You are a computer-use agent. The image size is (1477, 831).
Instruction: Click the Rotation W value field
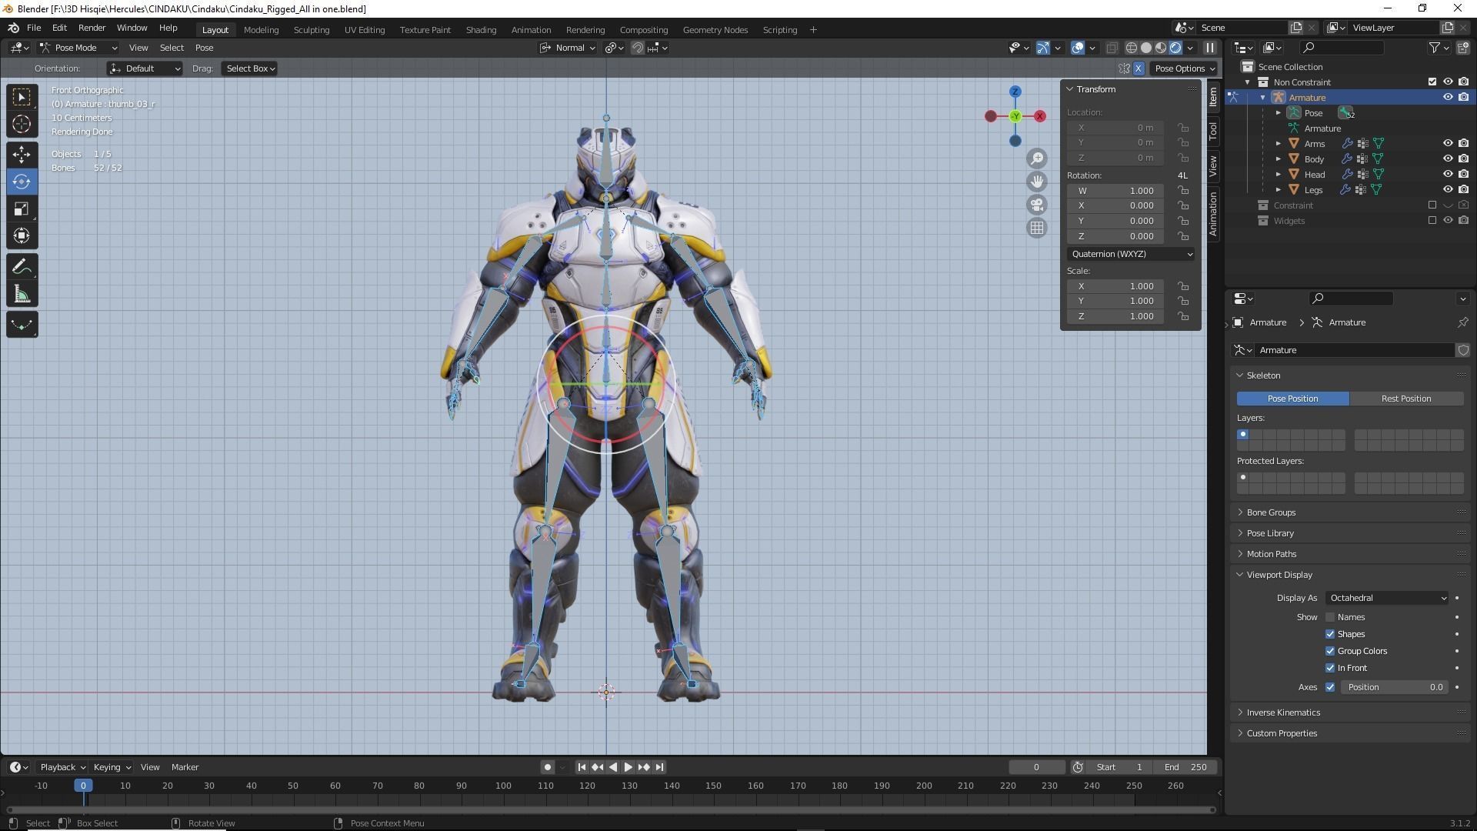[x=1115, y=191]
